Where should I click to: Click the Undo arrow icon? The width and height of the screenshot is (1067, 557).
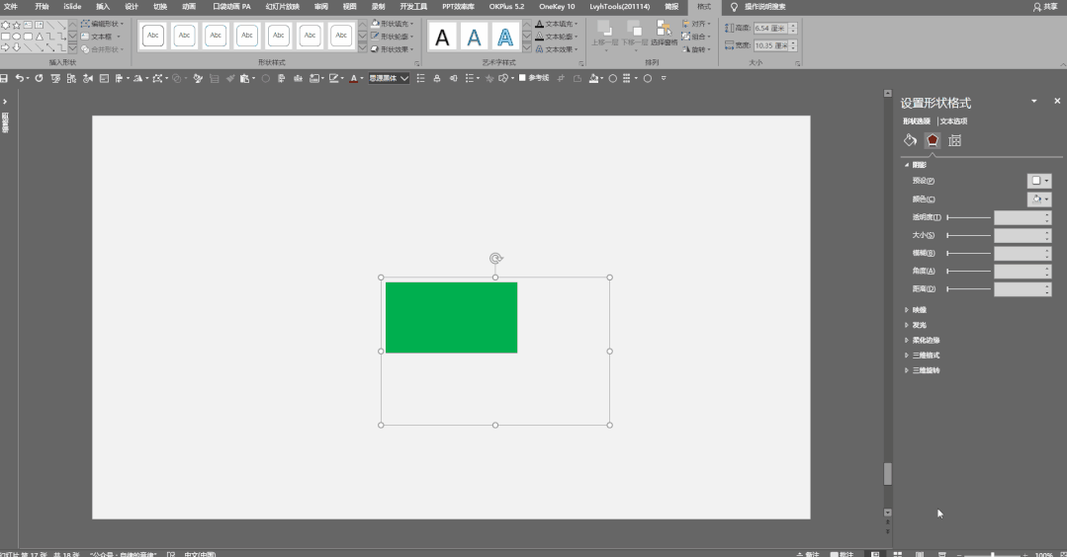[x=19, y=78]
